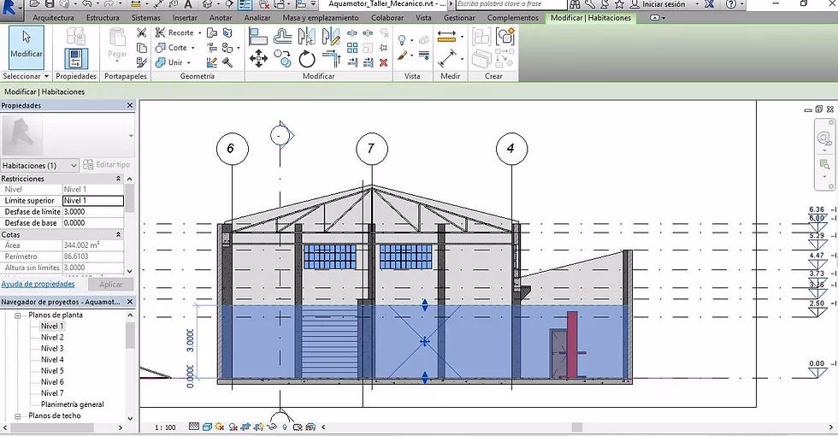Select the Linework tool in Vista panel
838x436 pixels.
point(424,55)
